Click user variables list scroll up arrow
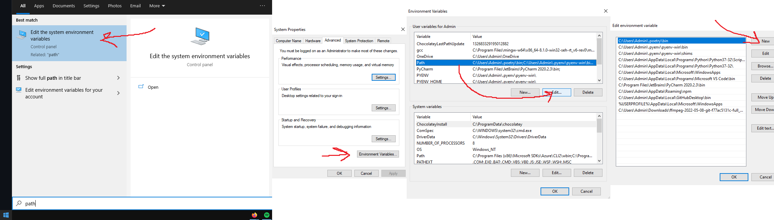774x220 pixels. click(x=599, y=36)
